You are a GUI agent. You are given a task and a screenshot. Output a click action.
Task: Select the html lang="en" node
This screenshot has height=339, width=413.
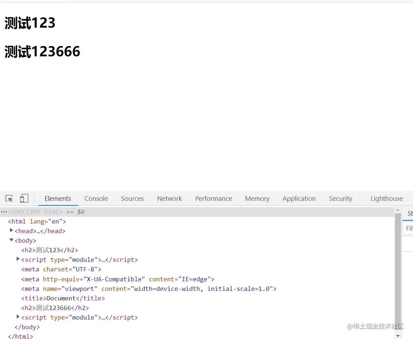(37, 221)
